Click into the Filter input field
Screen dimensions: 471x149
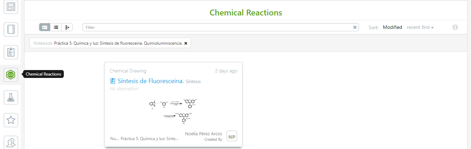pyautogui.click(x=217, y=27)
